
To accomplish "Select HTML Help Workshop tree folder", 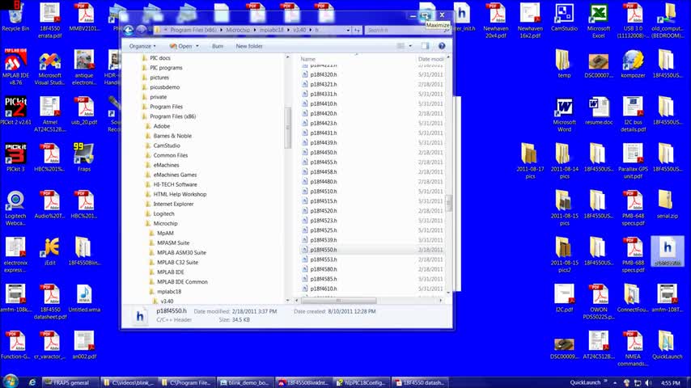I will [180, 194].
